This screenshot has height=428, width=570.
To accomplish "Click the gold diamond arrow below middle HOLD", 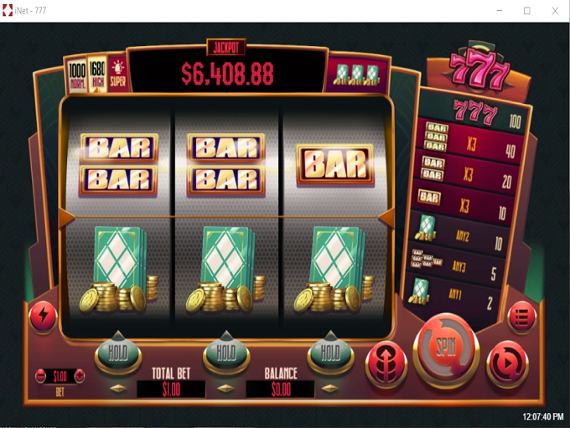I will [225, 389].
